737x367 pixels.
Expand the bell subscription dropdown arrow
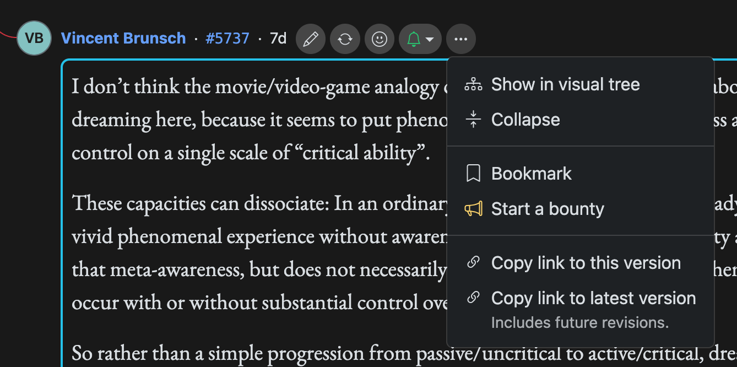pyautogui.click(x=430, y=40)
